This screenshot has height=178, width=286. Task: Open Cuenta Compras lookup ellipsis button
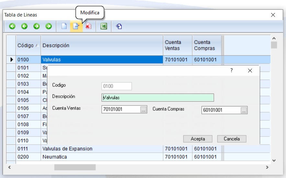[244, 110]
